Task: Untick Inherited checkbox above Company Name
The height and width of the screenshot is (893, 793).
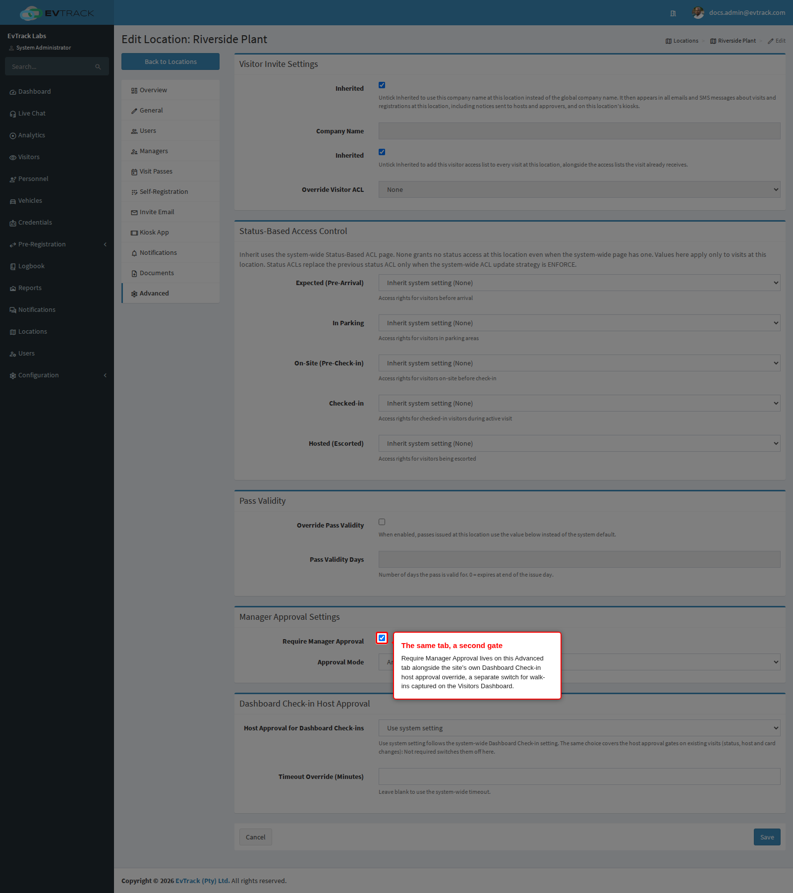Action: click(382, 85)
